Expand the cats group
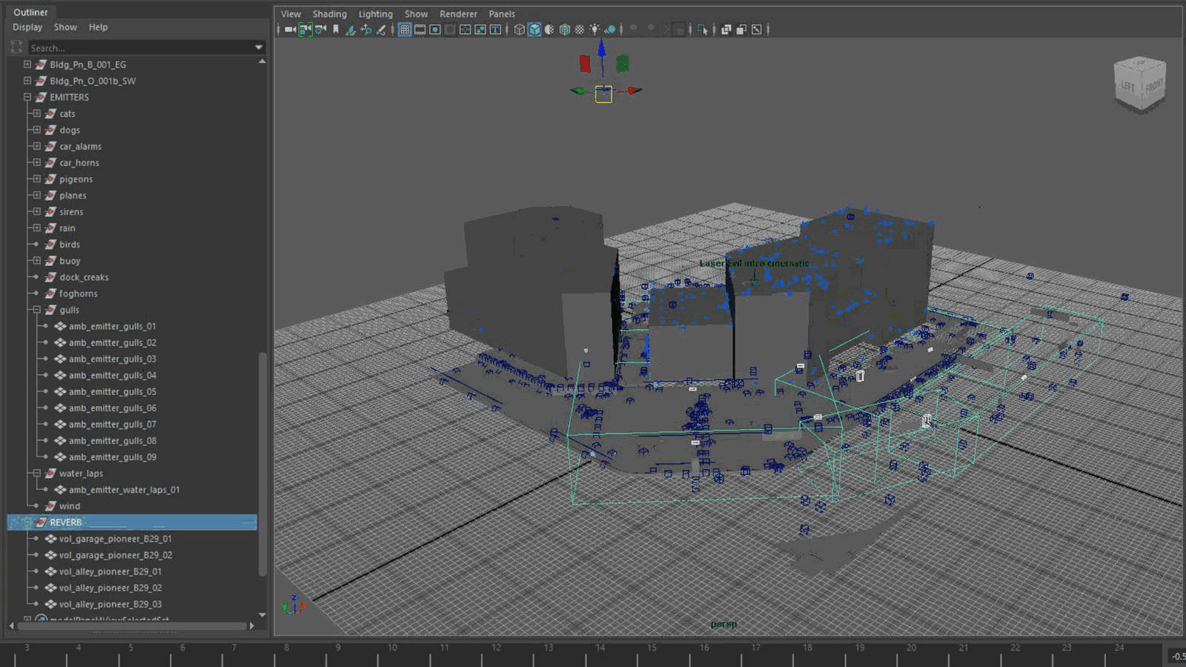This screenshot has height=667, width=1186. coord(36,113)
